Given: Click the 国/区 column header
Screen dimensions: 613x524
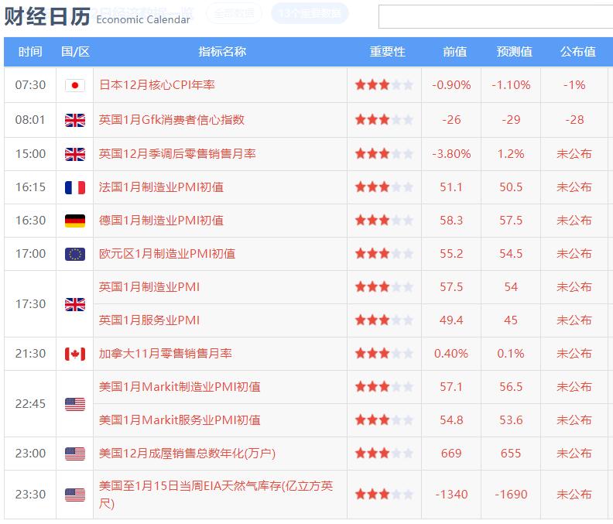Looking at the screenshot, I should point(75,52).
